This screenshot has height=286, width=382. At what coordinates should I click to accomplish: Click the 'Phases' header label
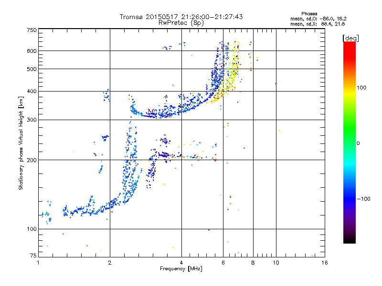click(x=309, y=14)
